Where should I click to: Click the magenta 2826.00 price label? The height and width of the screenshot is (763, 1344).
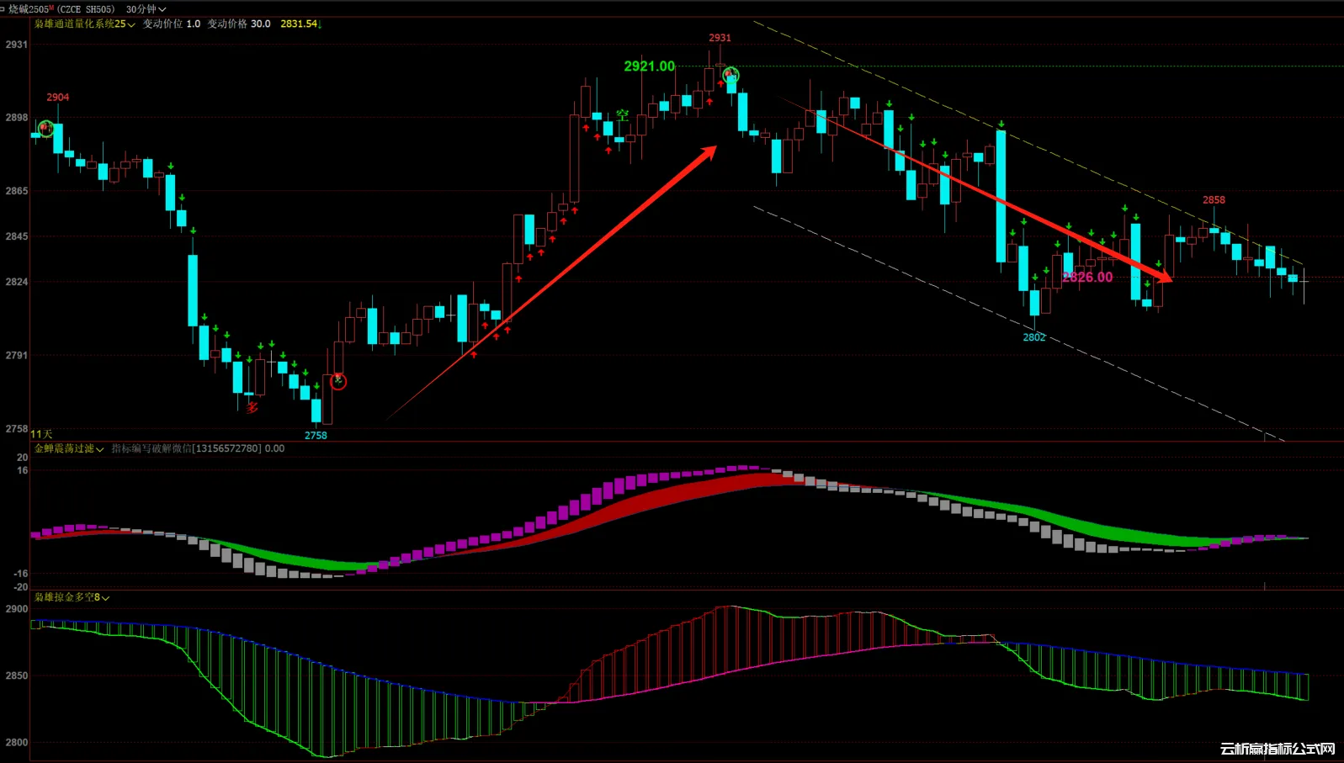(1087, 277)
